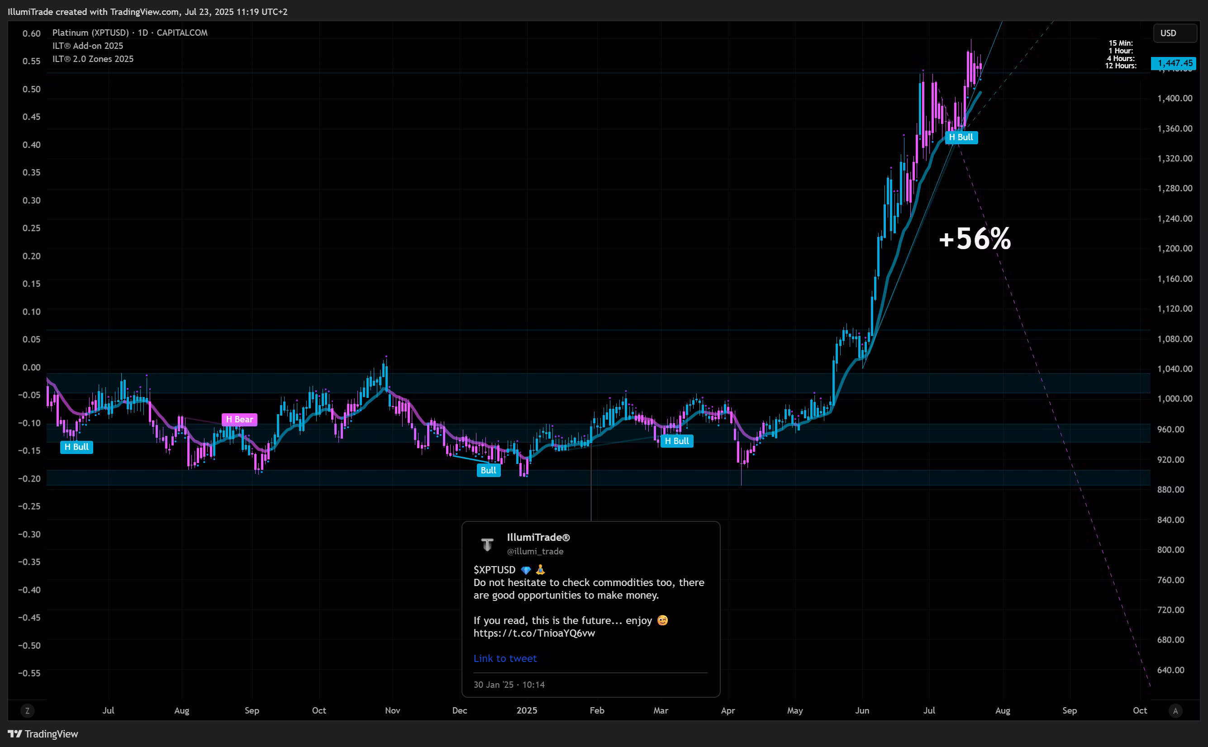Select the ILT® Add-on 2025 indicator legend
The width and height of the screenshot is (1208, 747).
(88, 46)
